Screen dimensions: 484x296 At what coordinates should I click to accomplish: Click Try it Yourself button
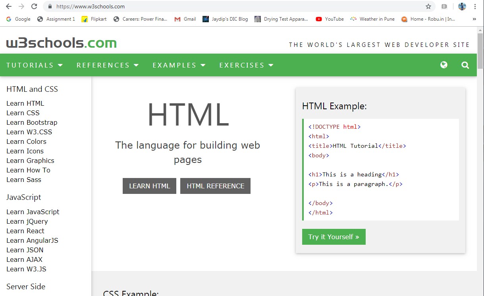tap(334, 237)
